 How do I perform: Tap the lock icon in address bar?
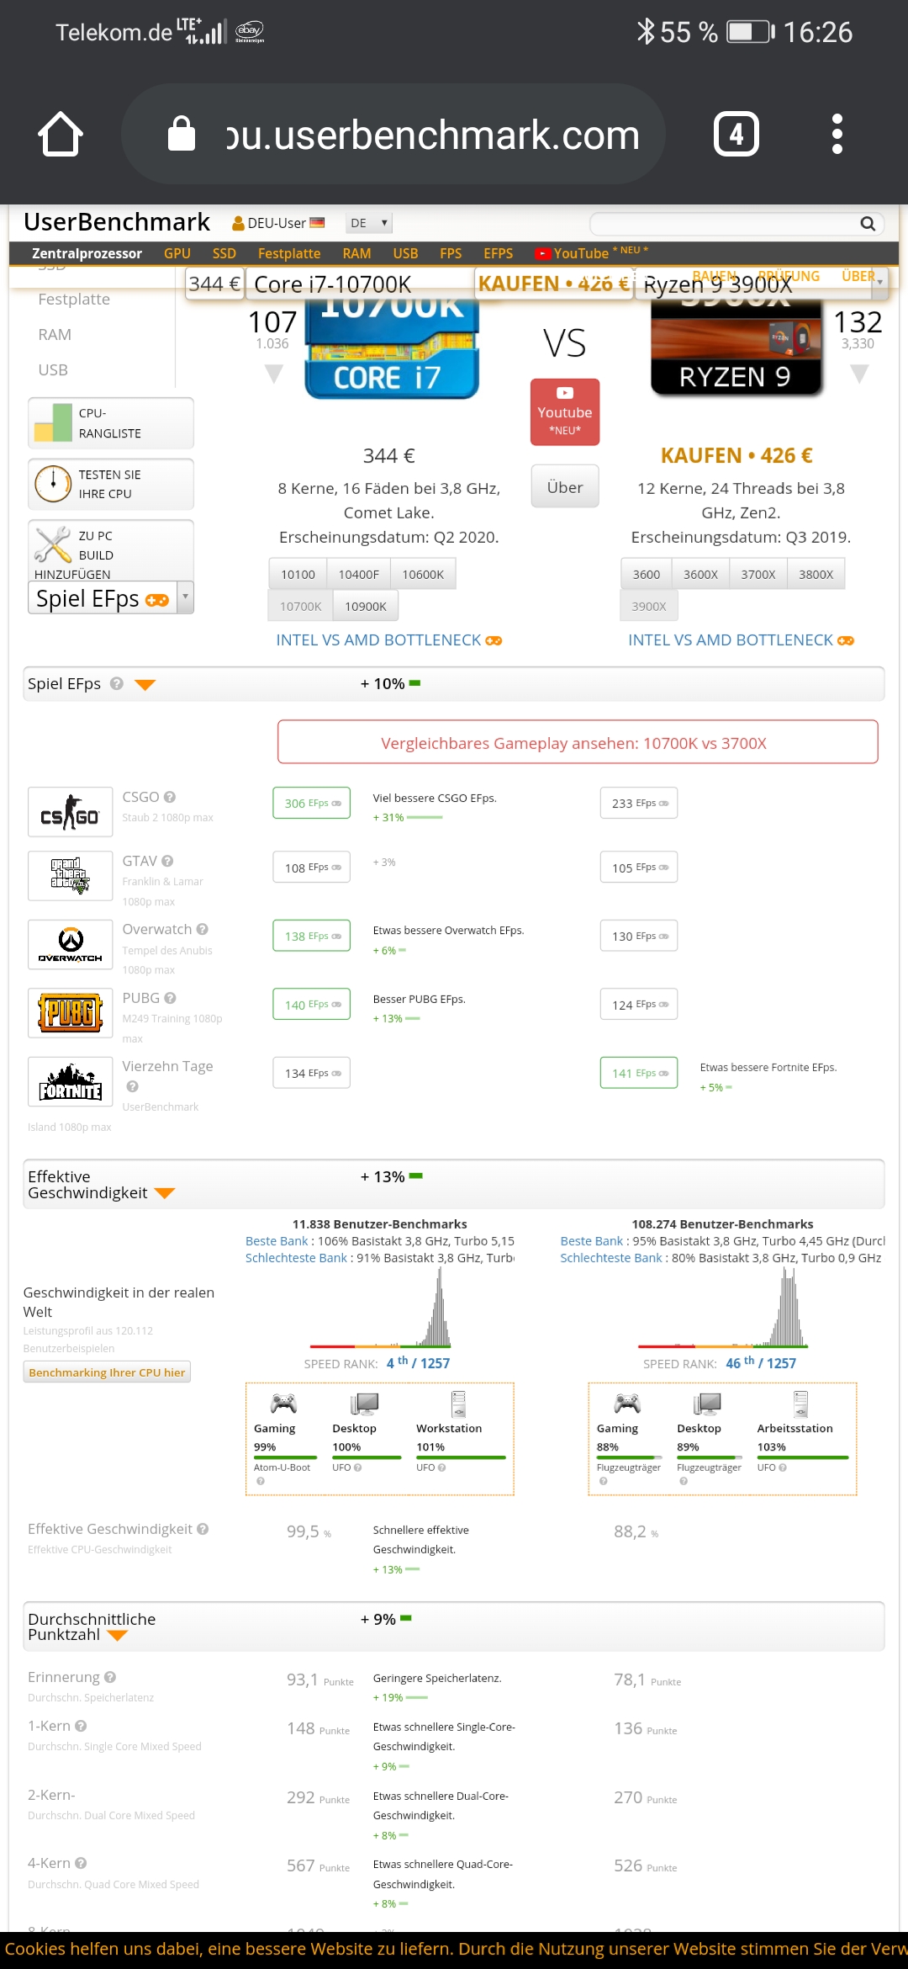[x=182, y=134]
